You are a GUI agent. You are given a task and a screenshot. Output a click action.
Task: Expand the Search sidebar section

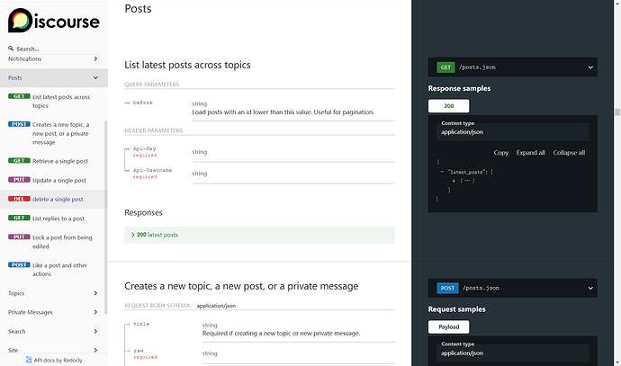click(53, 331)
